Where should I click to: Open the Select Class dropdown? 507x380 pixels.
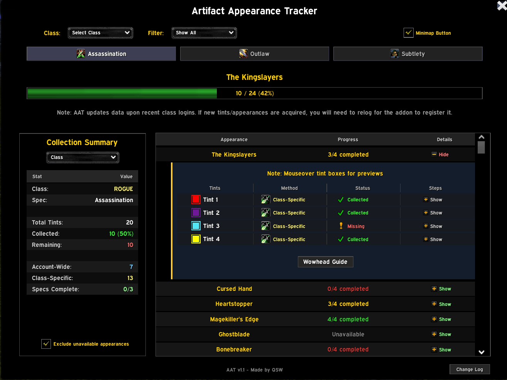[x=100, y=33]
